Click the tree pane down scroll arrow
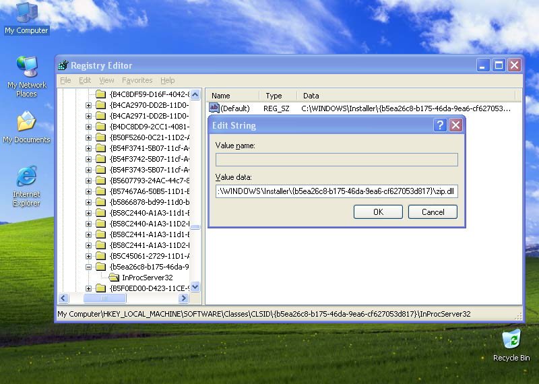539x384 pixels. pos(195,287)
